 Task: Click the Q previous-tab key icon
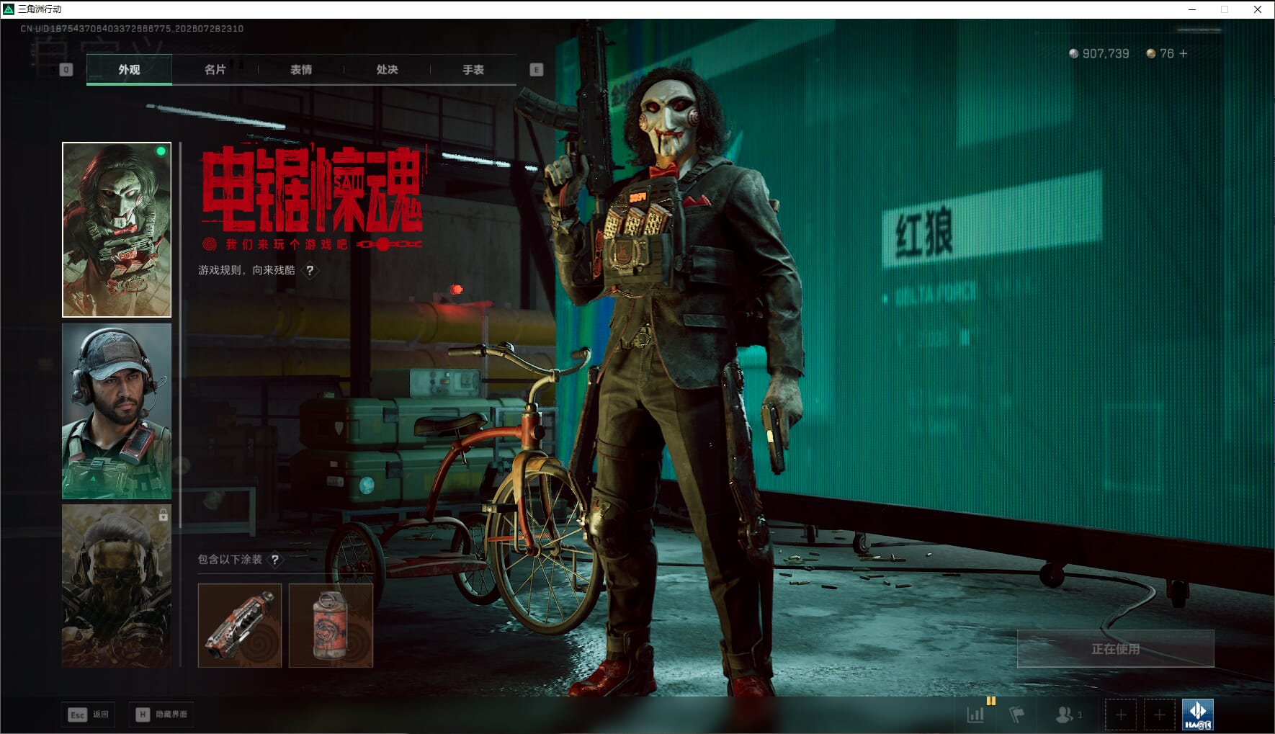point(66,70)
